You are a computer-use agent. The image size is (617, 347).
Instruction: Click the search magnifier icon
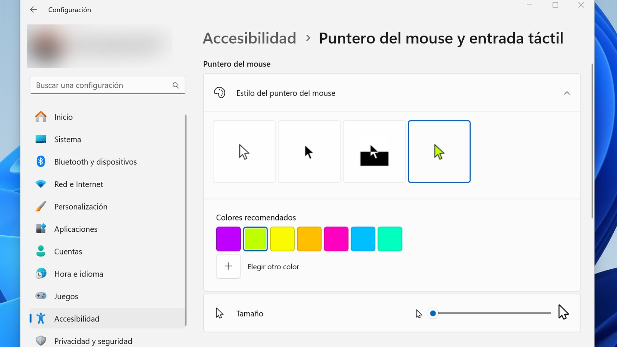click(176, 85)
